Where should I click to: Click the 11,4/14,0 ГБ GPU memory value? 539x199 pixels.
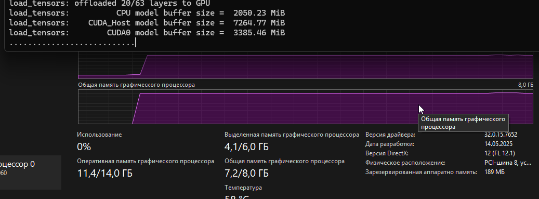105,173
